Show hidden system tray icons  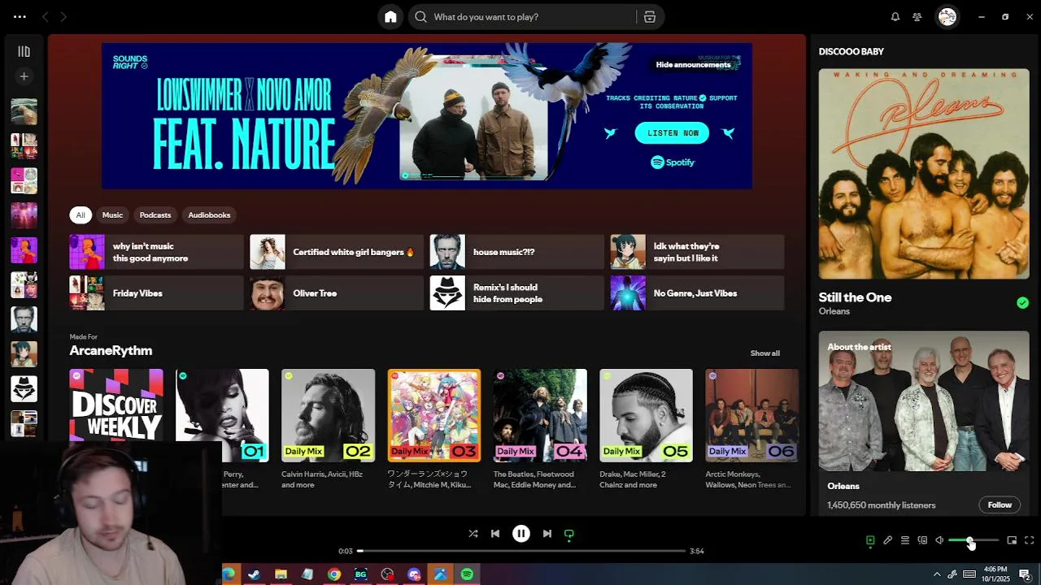(937, 574)
